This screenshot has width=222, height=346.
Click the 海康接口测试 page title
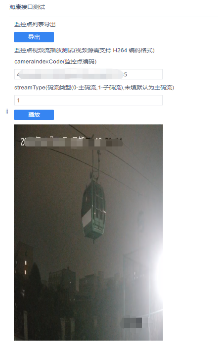coord(27,7)
